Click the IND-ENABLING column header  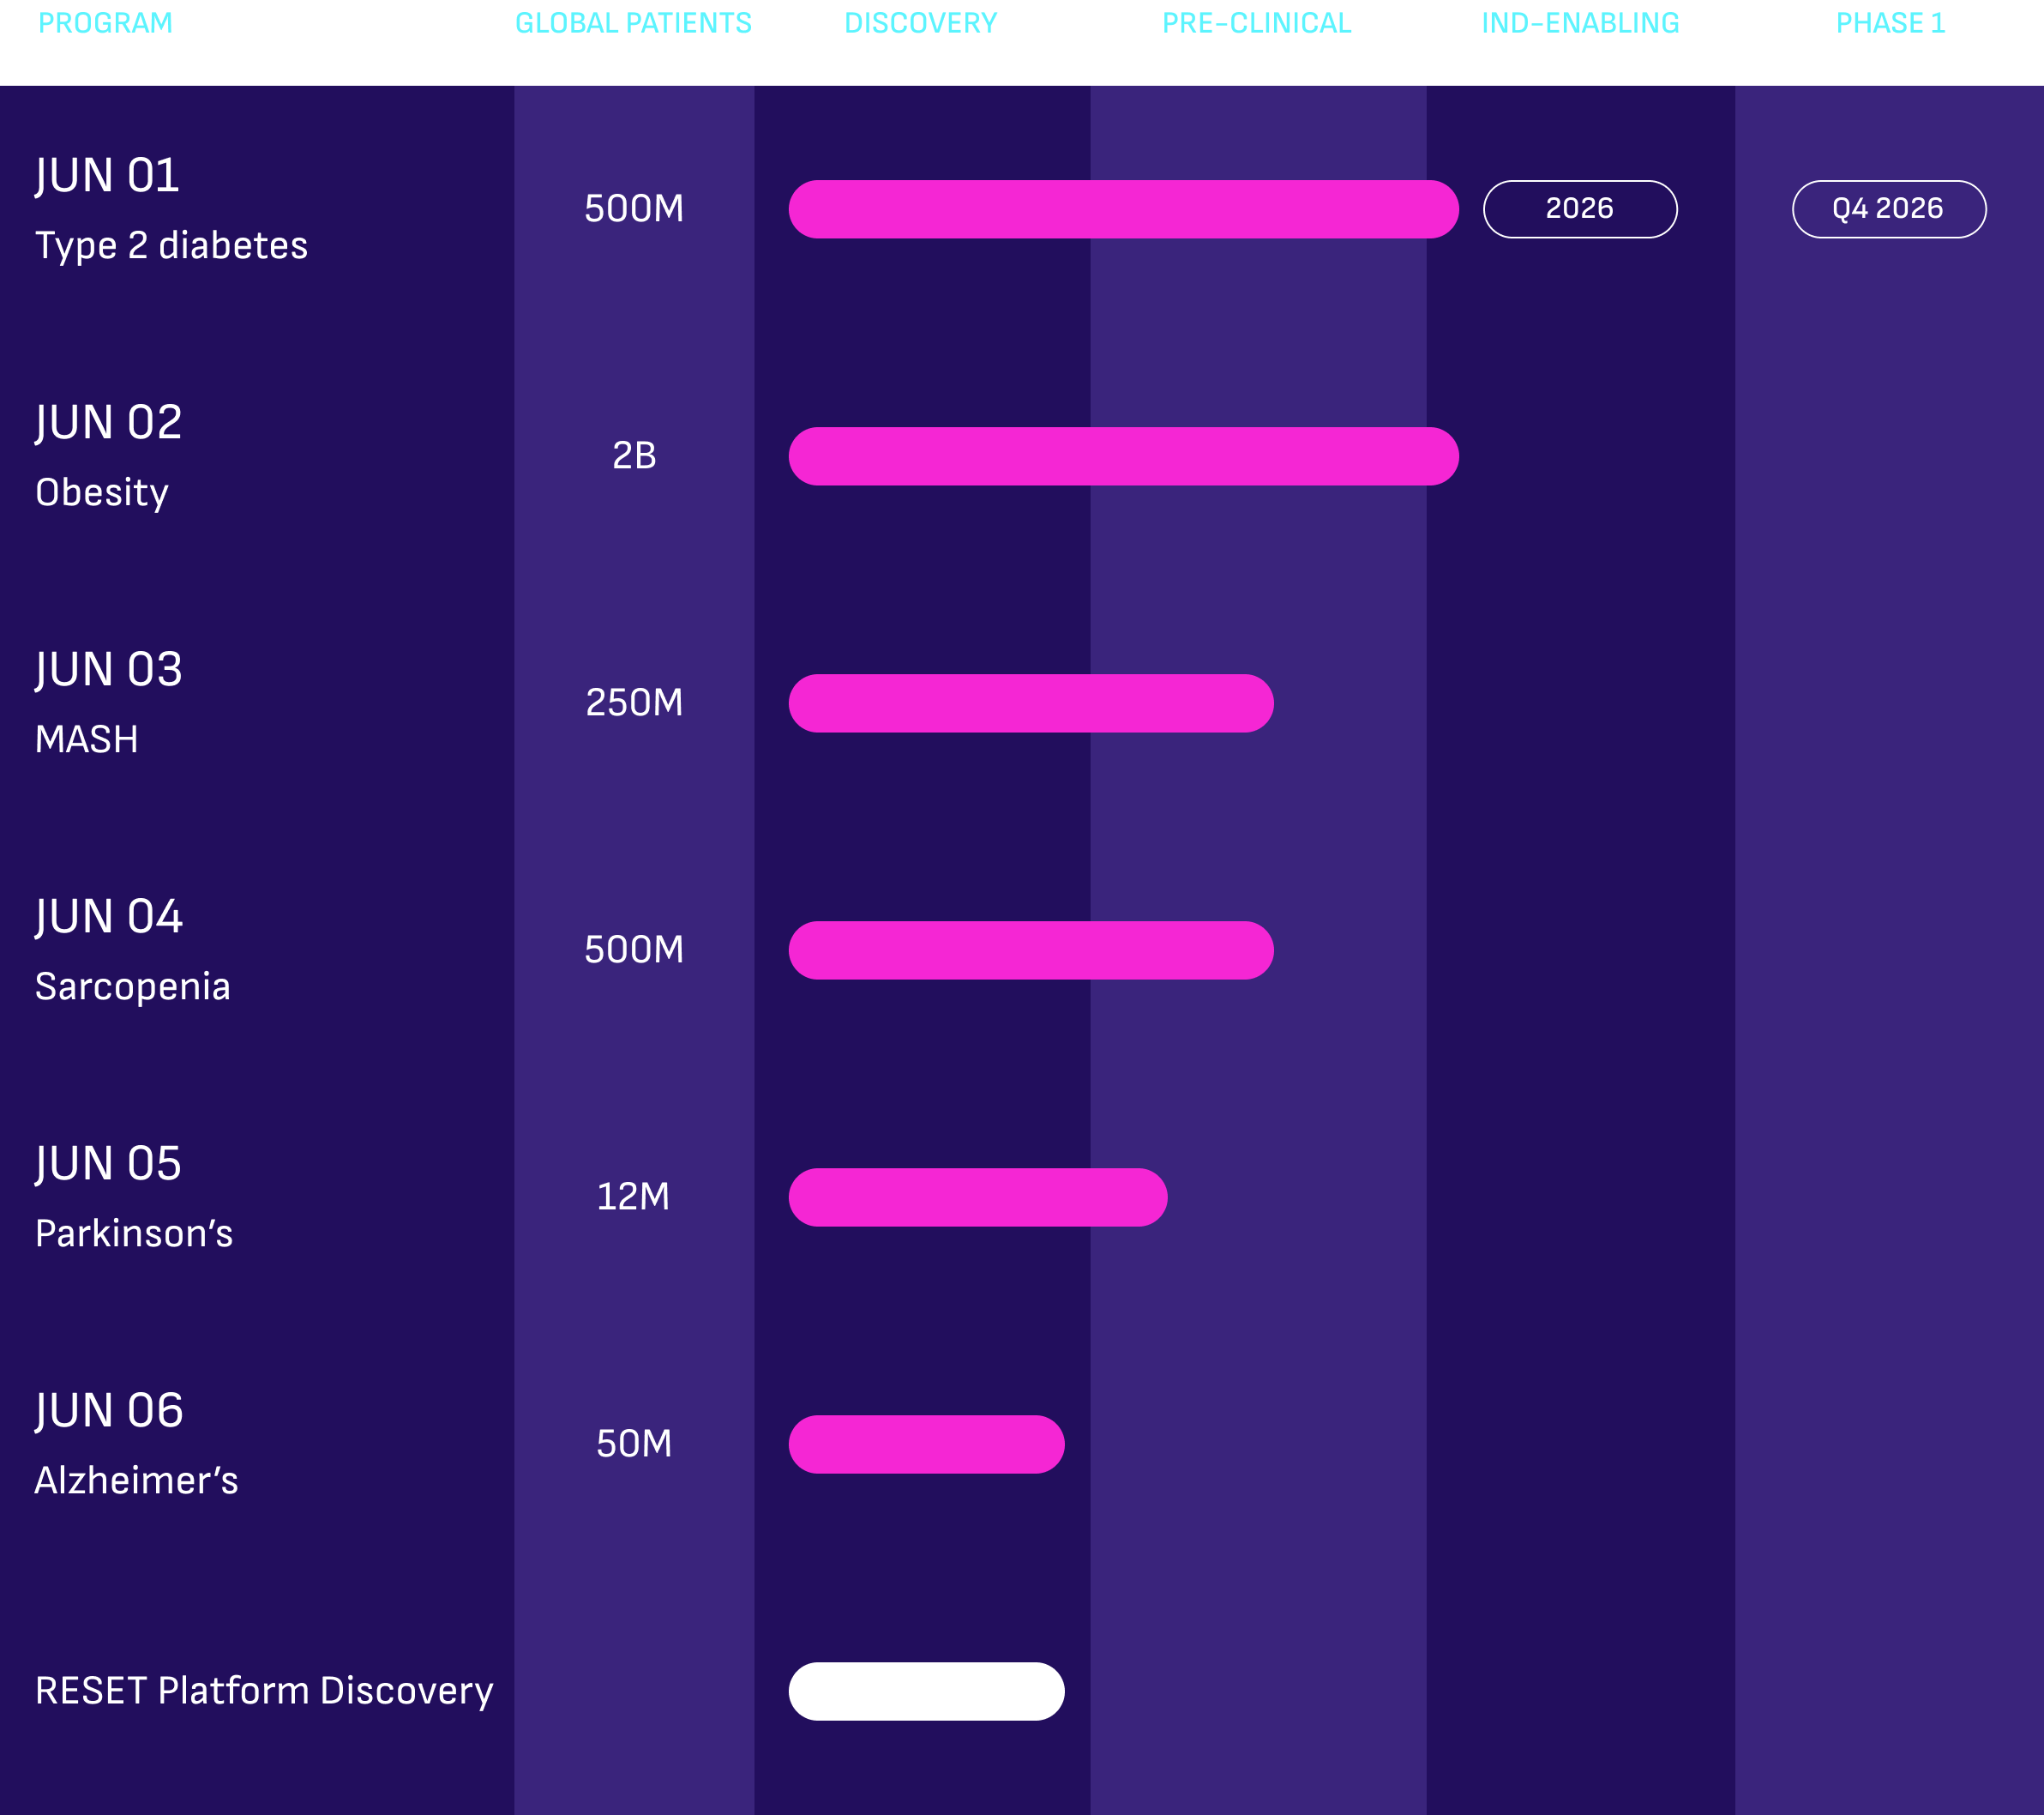pos(1580,23)
